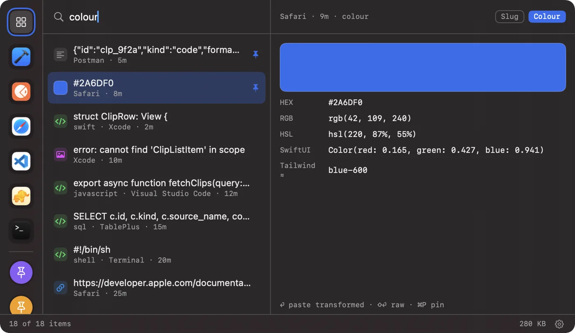Click the code icon beside struct ClipRow
Screen dimensions: 575x333
60,121
